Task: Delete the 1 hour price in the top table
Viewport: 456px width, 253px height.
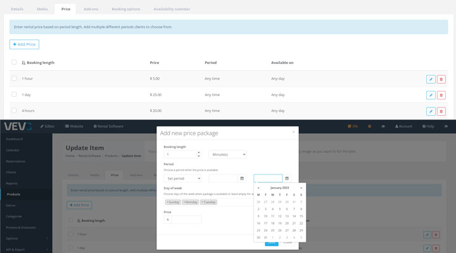Action: pyautogui.click(x=441, y=79)
